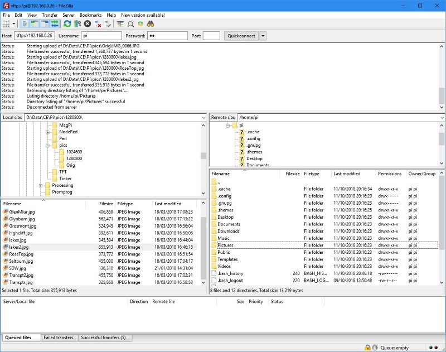Open the Quickconnect history dropdown arrow
The image size is (446, 352).
tap(263, 36)
